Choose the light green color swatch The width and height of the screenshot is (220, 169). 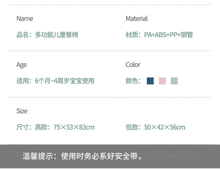(174, 81)
